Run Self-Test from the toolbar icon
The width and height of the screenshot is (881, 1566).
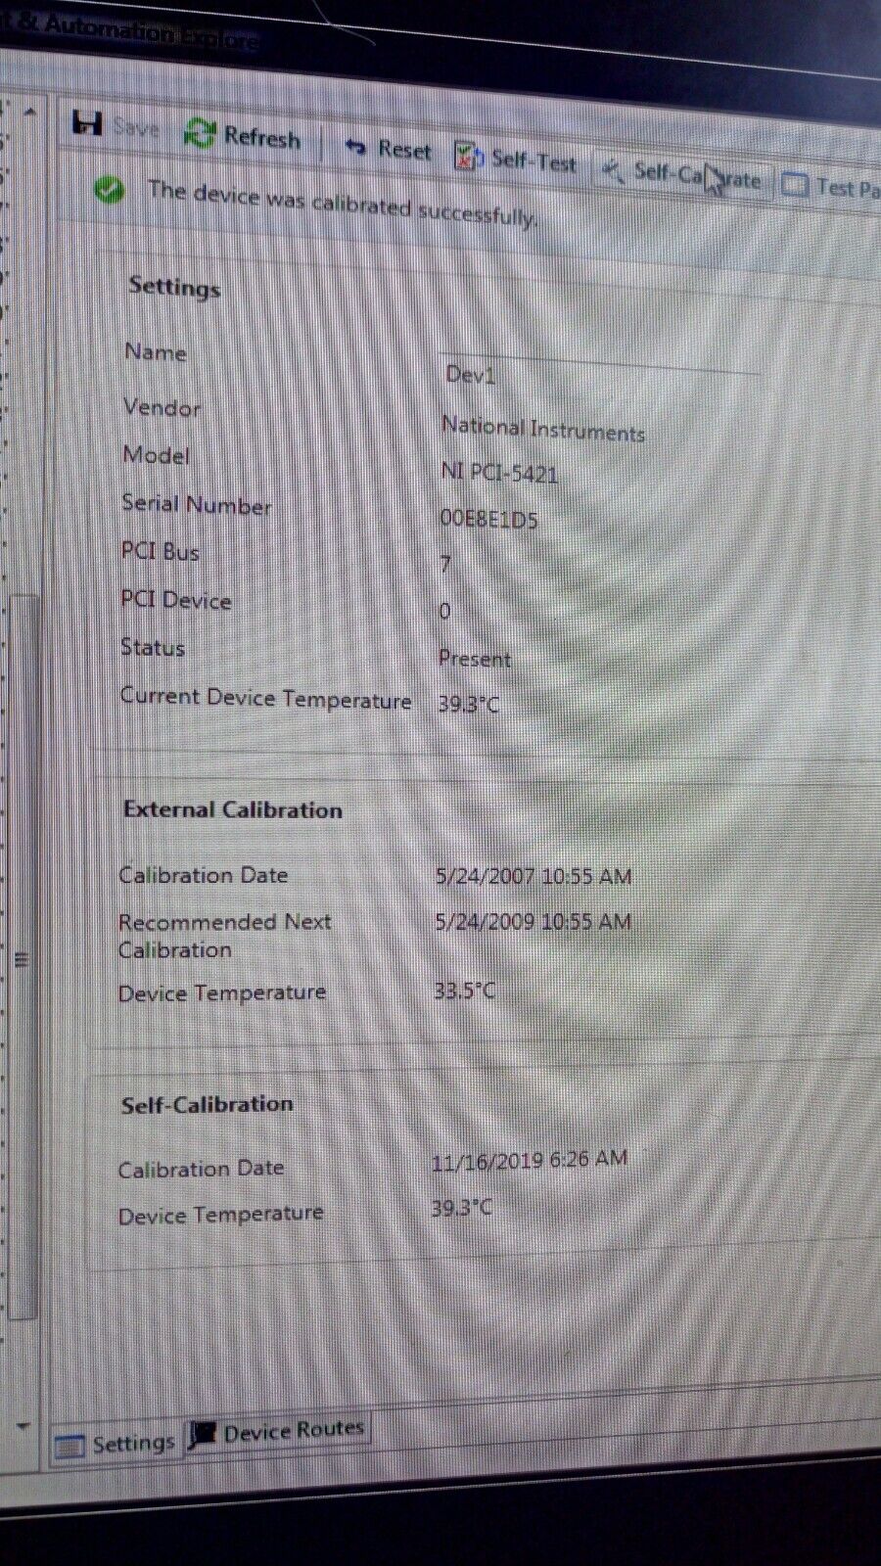468,156
